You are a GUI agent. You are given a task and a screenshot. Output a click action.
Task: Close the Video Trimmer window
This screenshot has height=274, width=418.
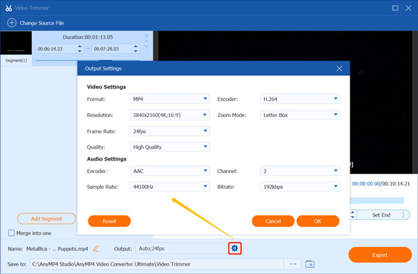coord(408,8)
